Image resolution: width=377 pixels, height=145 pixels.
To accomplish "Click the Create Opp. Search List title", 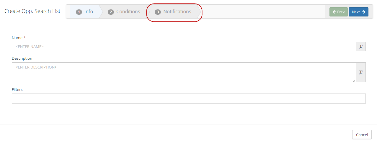I will pos(32,11).
